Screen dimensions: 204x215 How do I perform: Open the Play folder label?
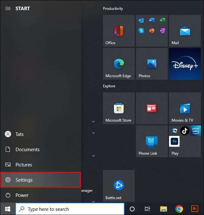(x=175, y=153)
